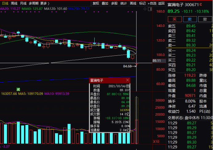This screenshot has height=150, width=213.
Task: Switch to 日线 daily chart tab
Action: tap(5, 3)
